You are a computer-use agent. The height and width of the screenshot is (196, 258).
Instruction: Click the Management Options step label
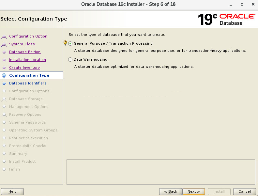(29, 107)
